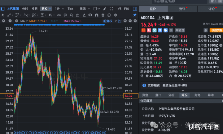Click the bell price alert icon

coord(206,30)
